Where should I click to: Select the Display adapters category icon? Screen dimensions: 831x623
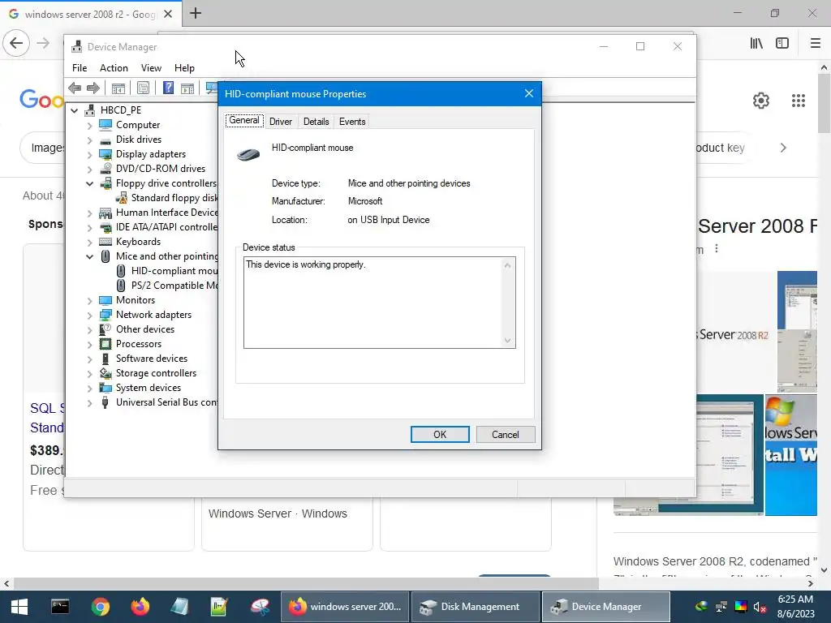click(x=105, y=154)
